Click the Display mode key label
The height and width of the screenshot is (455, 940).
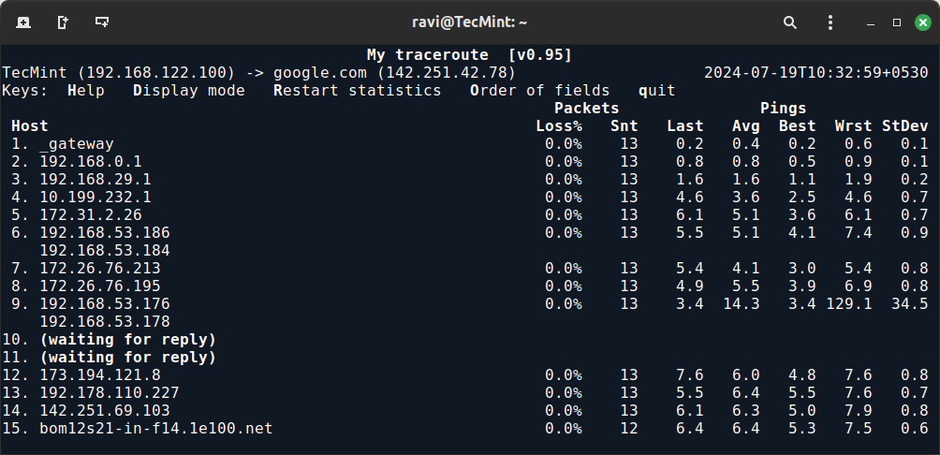(x=189, y=91)
